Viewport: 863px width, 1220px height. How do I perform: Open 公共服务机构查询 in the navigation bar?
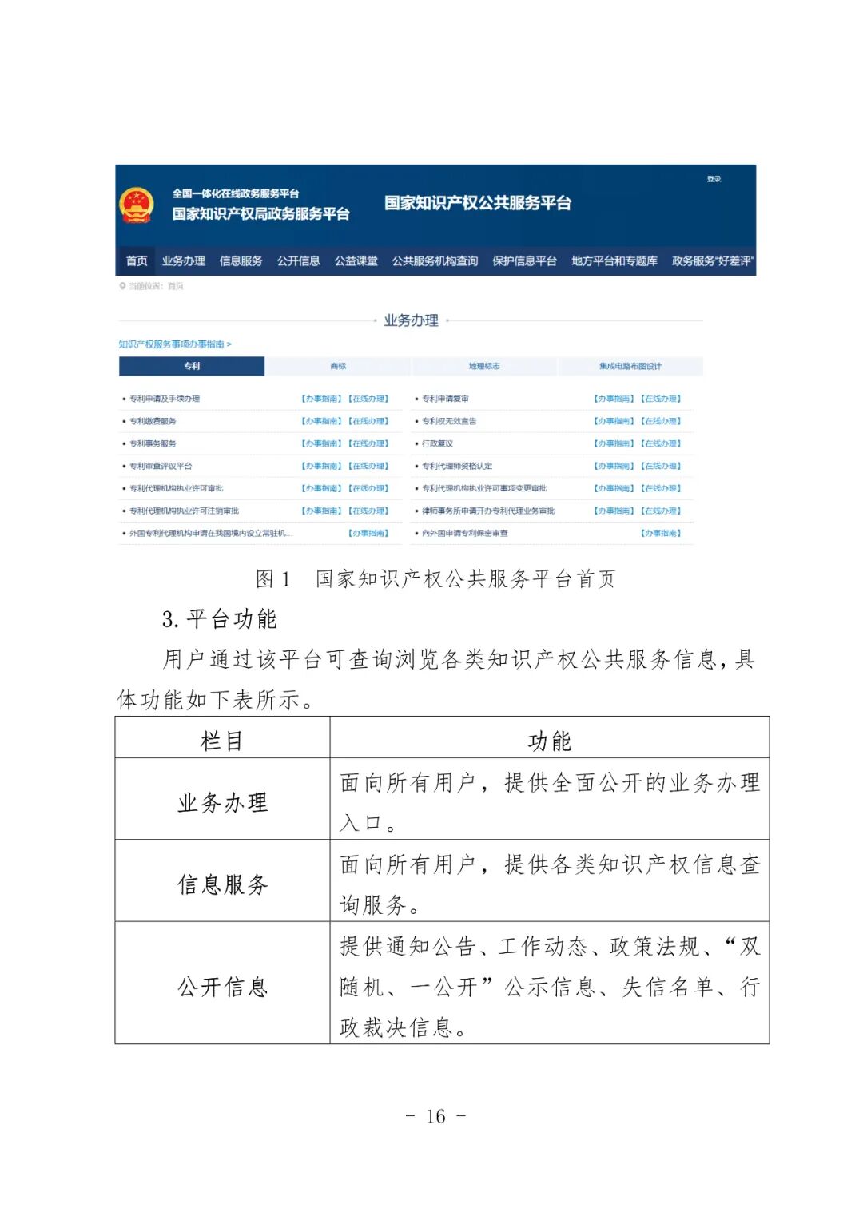tap(435, 260)
